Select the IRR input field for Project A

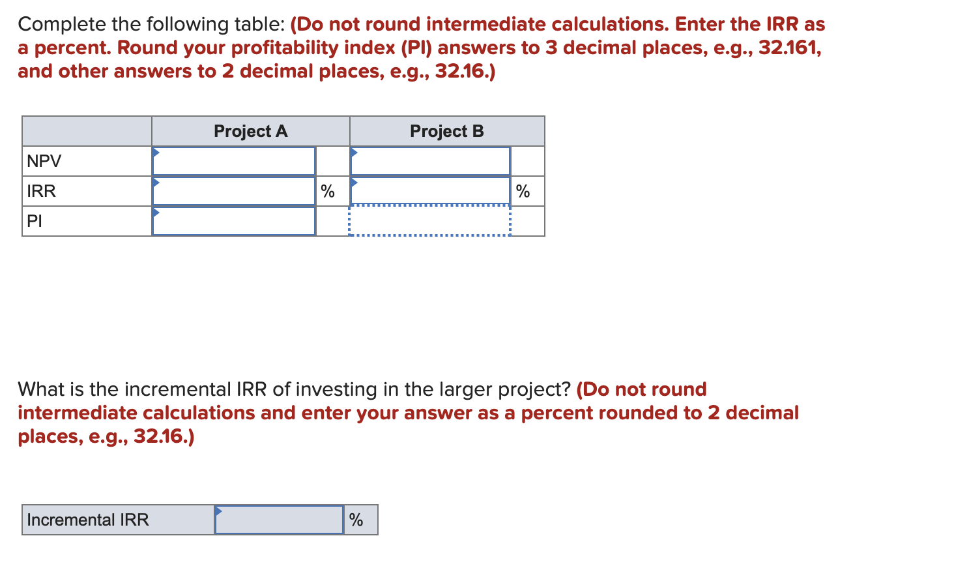coord(233,190)
